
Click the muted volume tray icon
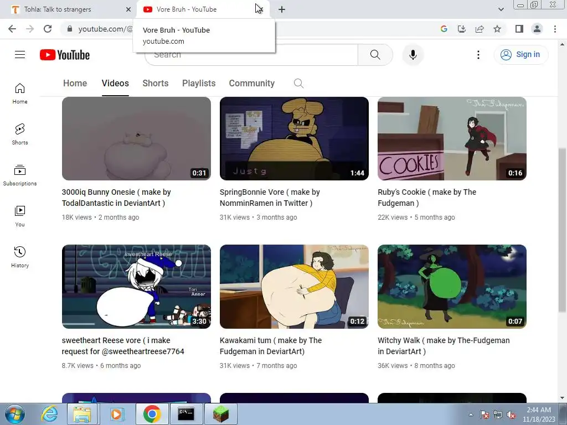(x=511, y=415)
